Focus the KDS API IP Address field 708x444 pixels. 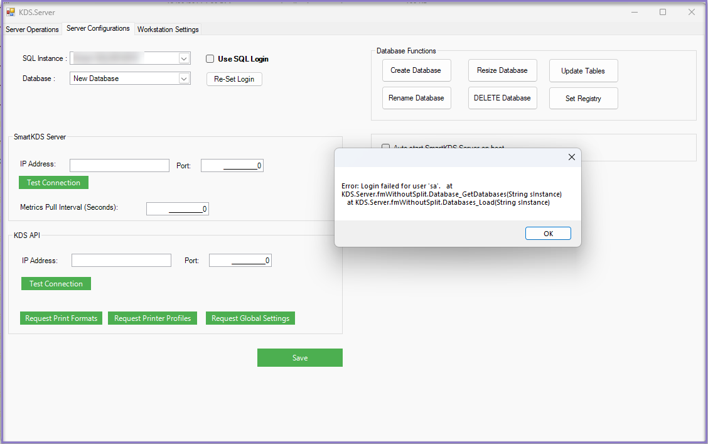pyautogui.click(x=122, y=260)
